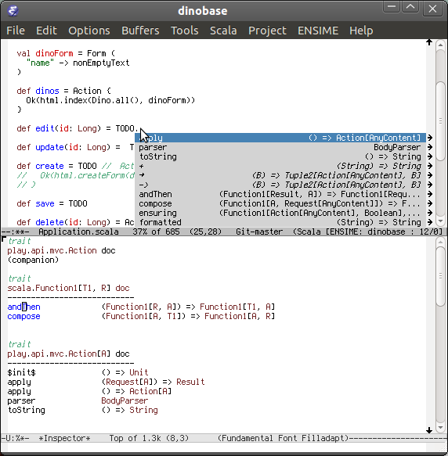Click down arrow of editor scrollbar
This screenshot has height=456, width=448.
pos(440,221)
